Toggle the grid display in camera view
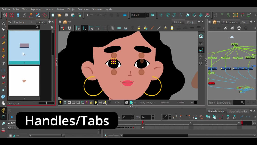The image size is (257, 145). coord(112,28)
